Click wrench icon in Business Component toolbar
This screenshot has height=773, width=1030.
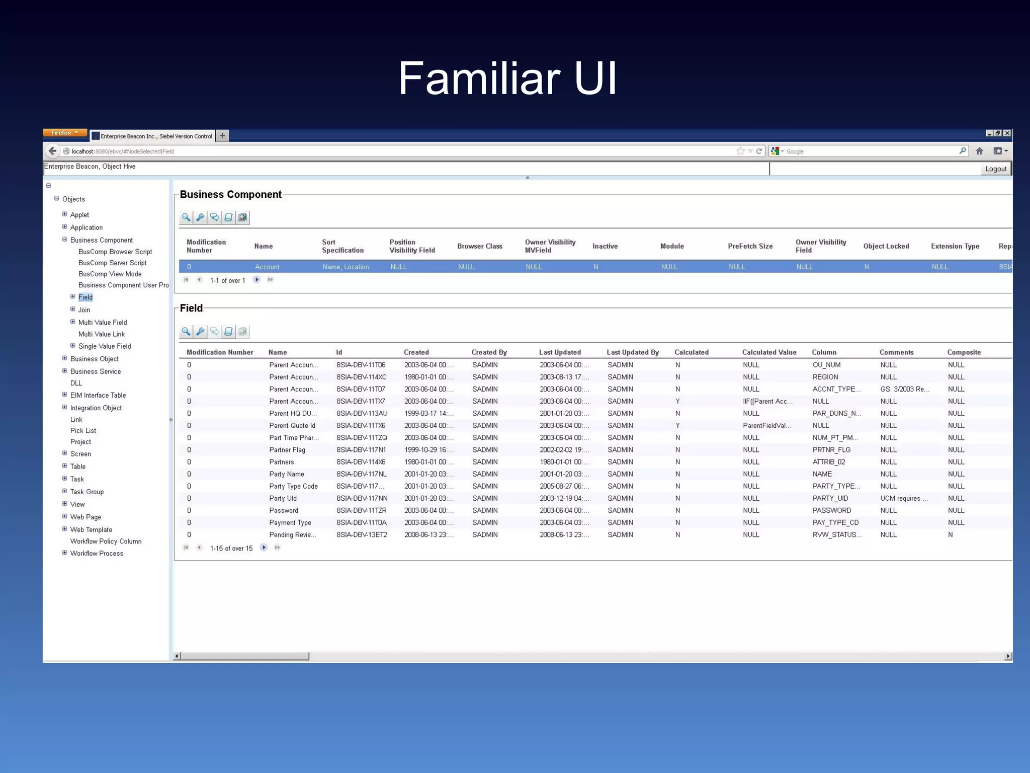(x=200, y=217)
